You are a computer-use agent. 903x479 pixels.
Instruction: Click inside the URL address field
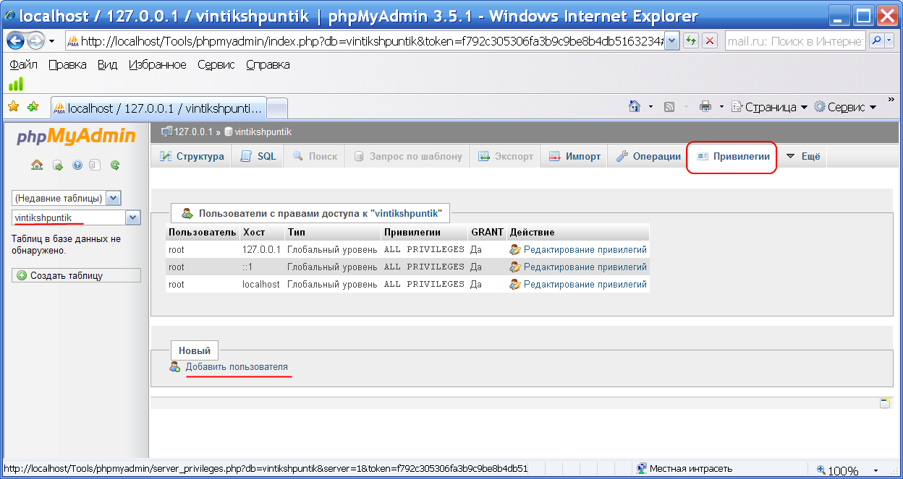coord(365,41)
